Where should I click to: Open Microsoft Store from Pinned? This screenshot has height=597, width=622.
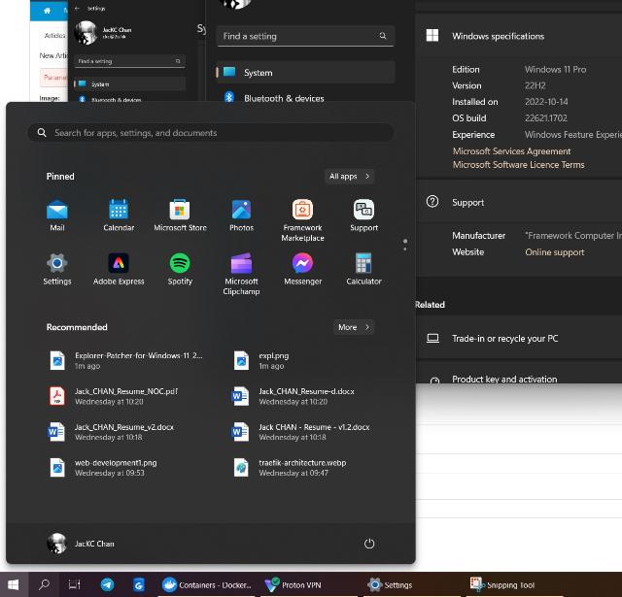180,216
